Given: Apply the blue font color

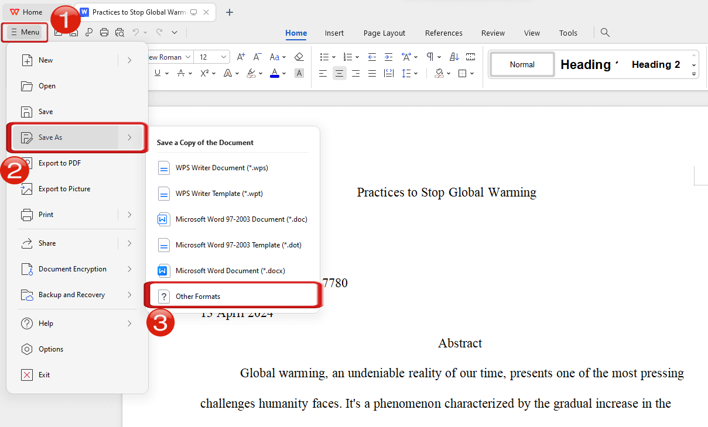Looking at the screenshot, I should coord(275,73).
